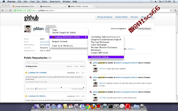Select Merriam Webster Dictionary in submenu
Screen dimensions: 178x111
106,47
